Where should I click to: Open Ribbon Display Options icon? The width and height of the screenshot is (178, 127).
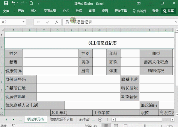[x=139, y=3]
